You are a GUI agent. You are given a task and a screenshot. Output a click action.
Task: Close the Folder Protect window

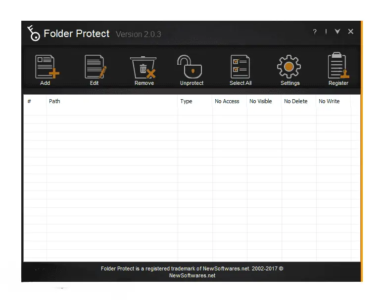point(351,32)
